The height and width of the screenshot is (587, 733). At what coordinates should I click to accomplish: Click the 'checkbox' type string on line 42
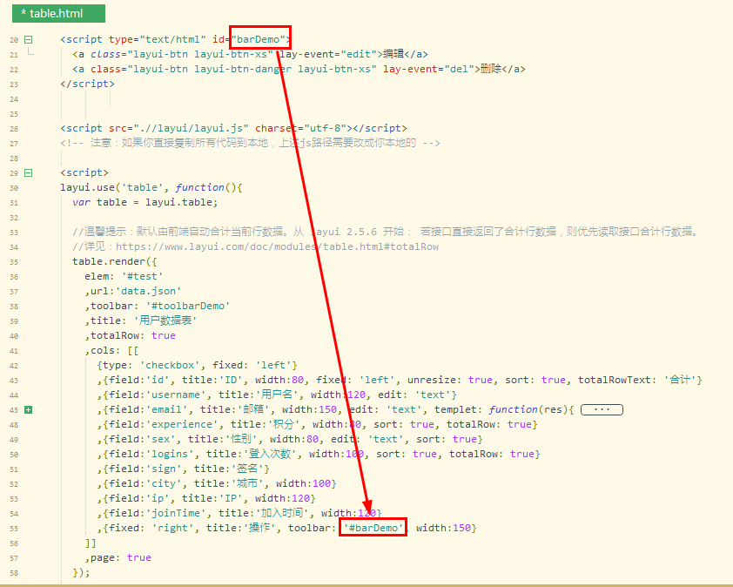coord(170,365)
